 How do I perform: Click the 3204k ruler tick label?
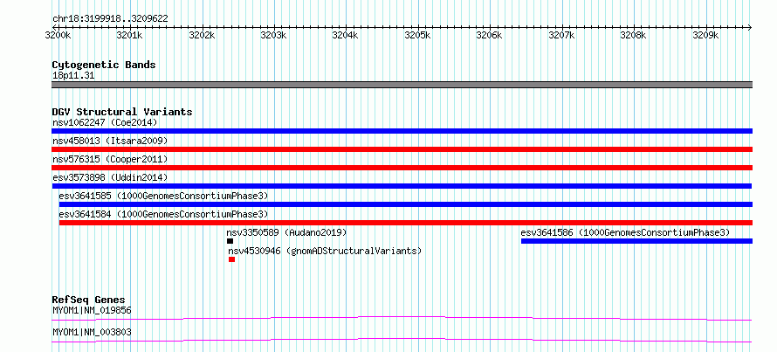[x=346, y=36]
